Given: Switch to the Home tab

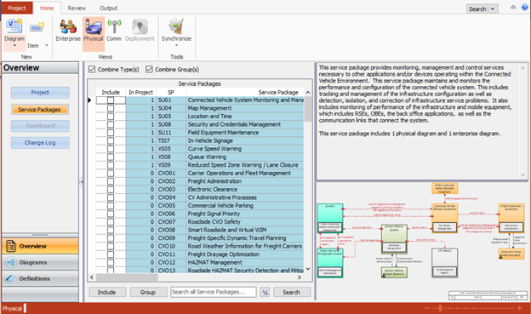Looking at the screenshot, I should pyautogui.click(x=47, y=9).
